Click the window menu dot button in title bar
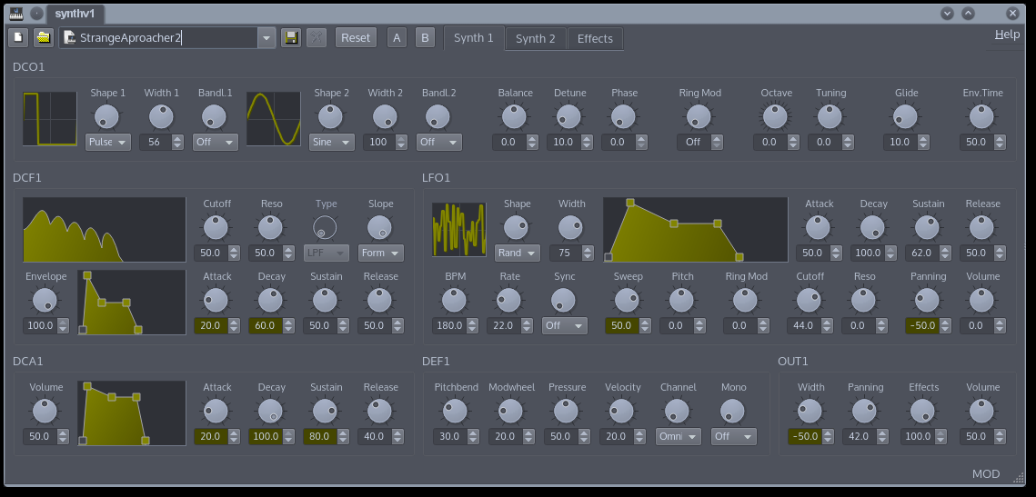1036x497 pixels. [x=37, y=14]
